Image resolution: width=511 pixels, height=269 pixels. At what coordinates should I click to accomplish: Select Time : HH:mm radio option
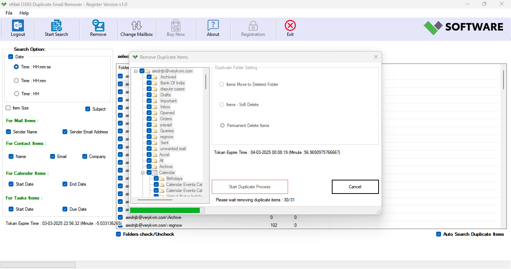click(16, 80)
